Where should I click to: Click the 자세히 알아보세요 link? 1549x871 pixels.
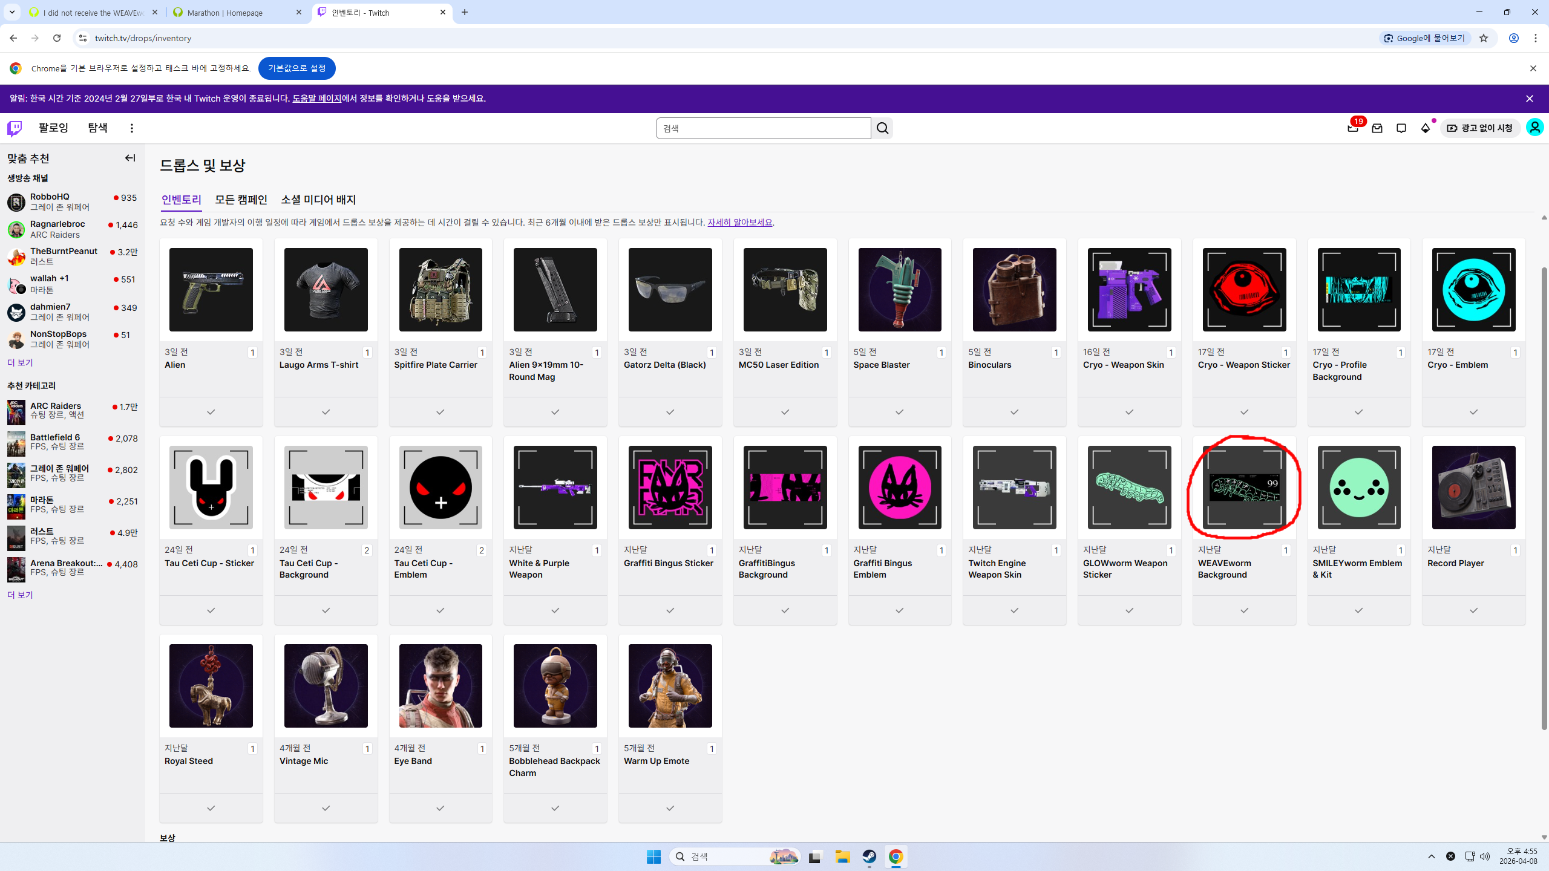point(739,223)
